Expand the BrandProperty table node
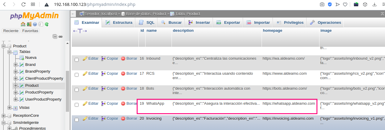 point(15,71)
